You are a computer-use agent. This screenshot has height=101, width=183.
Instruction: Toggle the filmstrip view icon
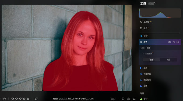click(123, 99)
